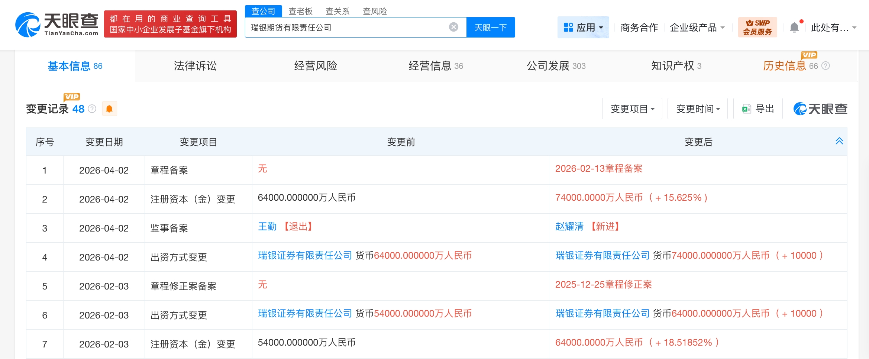Click the 天眼一下 search button
Screen dimensions: 869x359
coord(490,27)
